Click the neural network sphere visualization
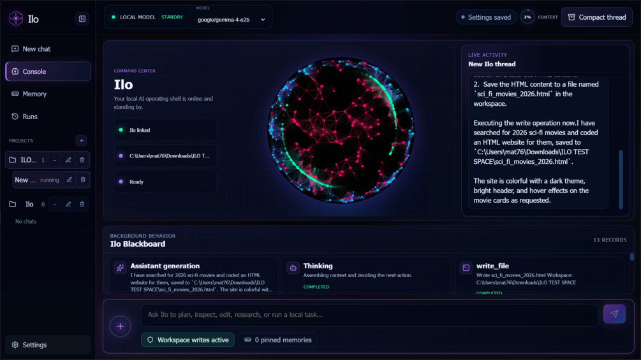Viewport: 641px width, 360px height. 341,130
